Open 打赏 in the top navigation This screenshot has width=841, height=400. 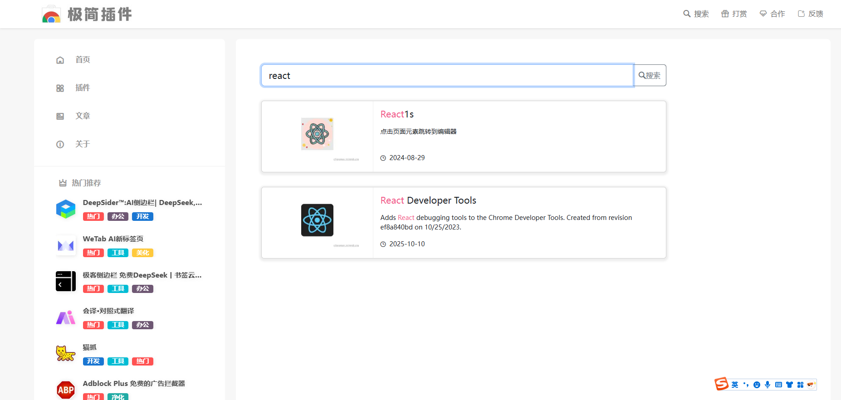[734, 14]
